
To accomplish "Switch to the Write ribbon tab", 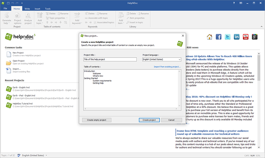I will coord(27,9).
